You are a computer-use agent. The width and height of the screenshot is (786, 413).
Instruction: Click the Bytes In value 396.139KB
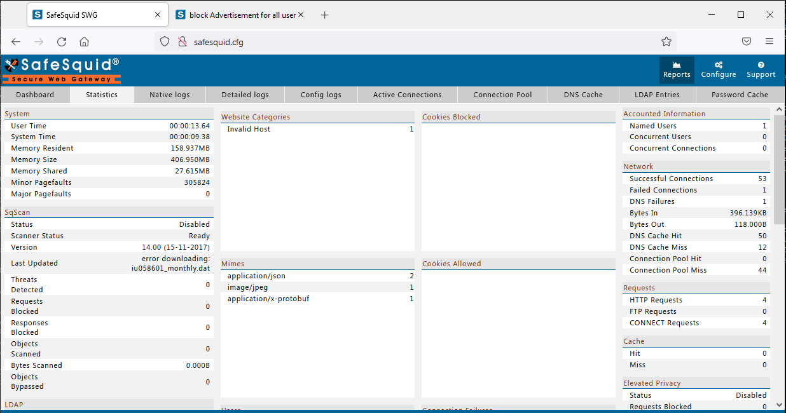(748, 213)
